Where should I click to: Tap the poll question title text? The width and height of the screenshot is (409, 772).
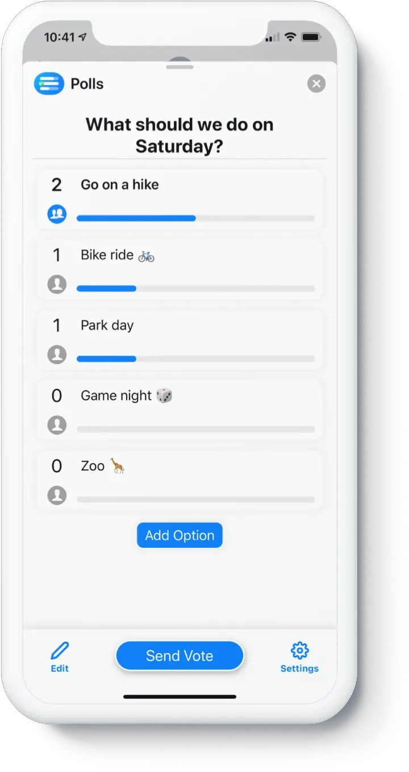pyautogui.click(x=180, y=135)
